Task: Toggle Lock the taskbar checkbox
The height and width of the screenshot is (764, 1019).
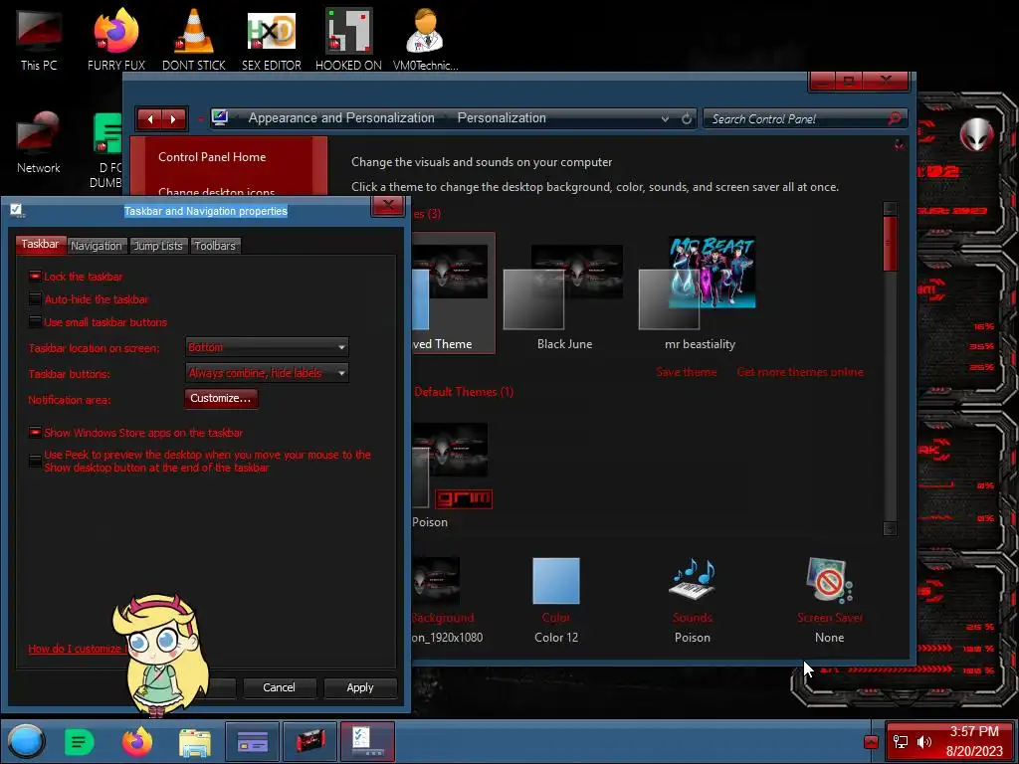Action: pos(35,277)
